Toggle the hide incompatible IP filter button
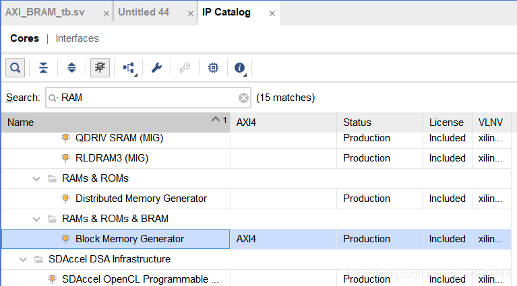 [100, 68]
